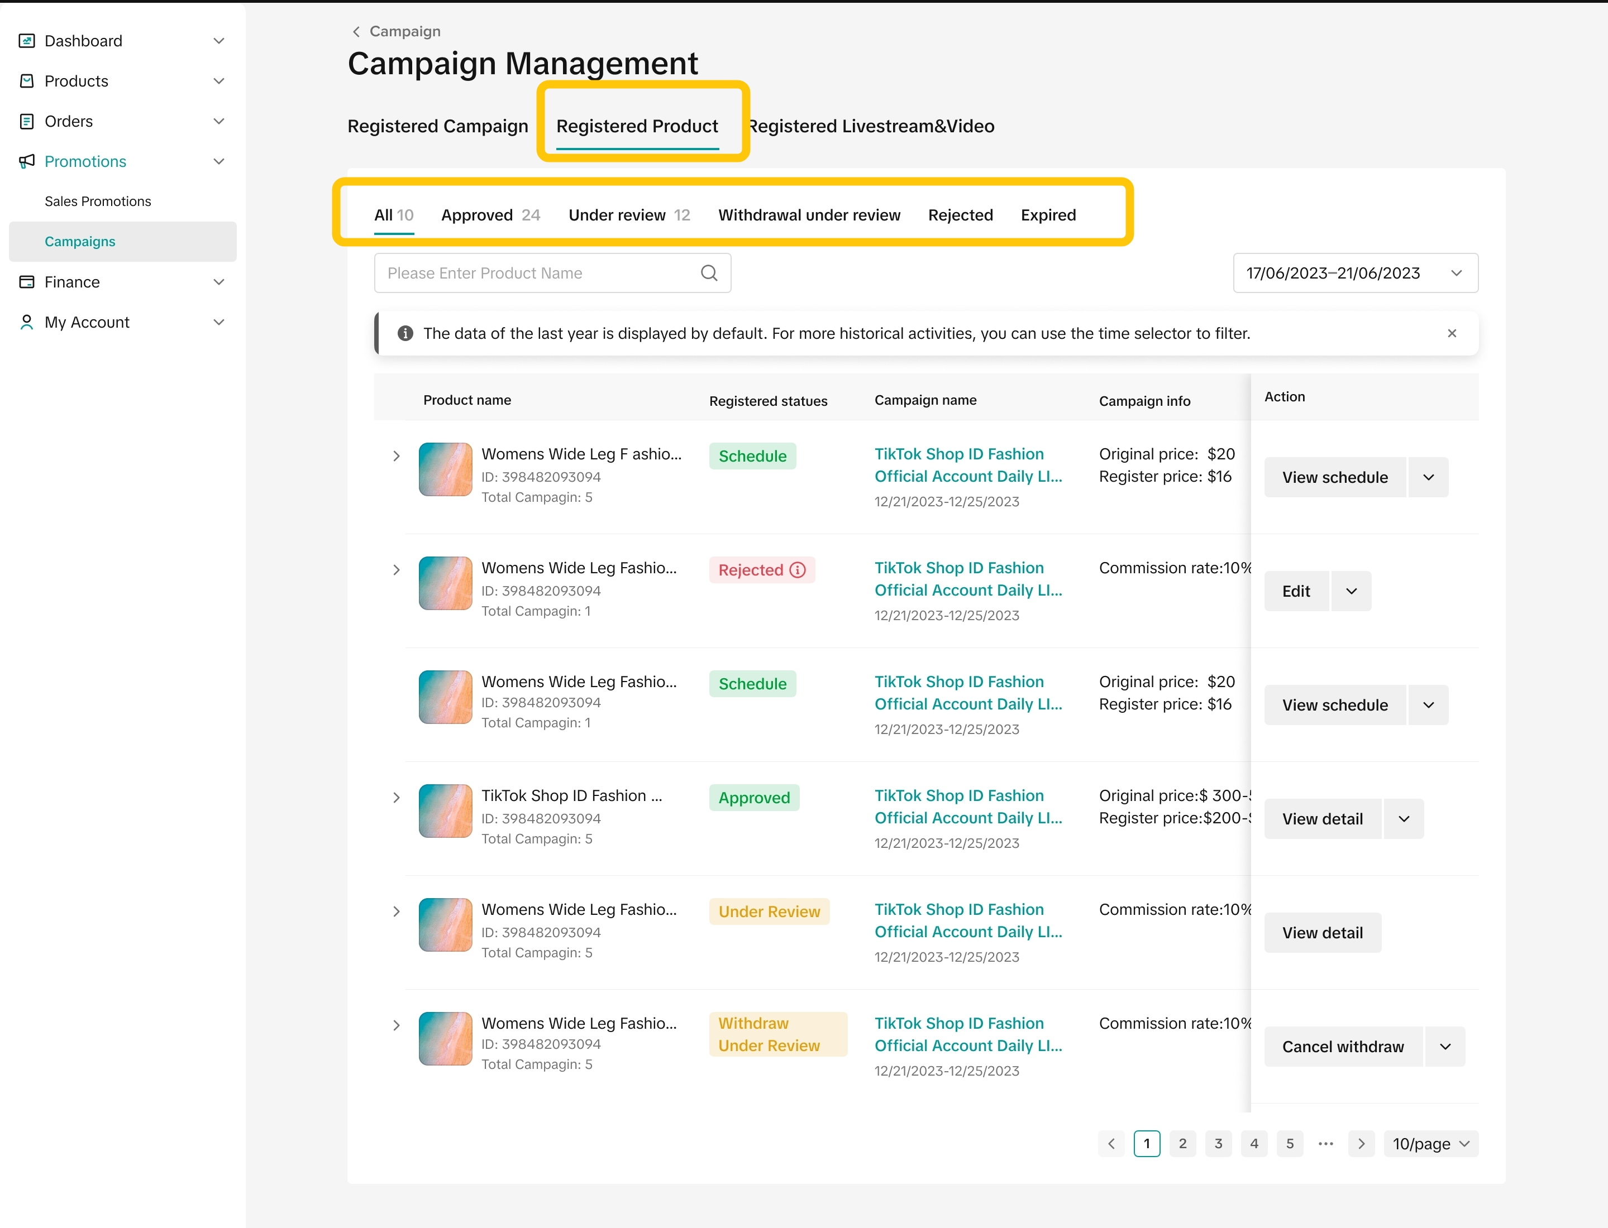Viewport: 1608px width, 1228px height.
Task: Click the Cancel withdraw button
Action: tap(1343, 1047)
